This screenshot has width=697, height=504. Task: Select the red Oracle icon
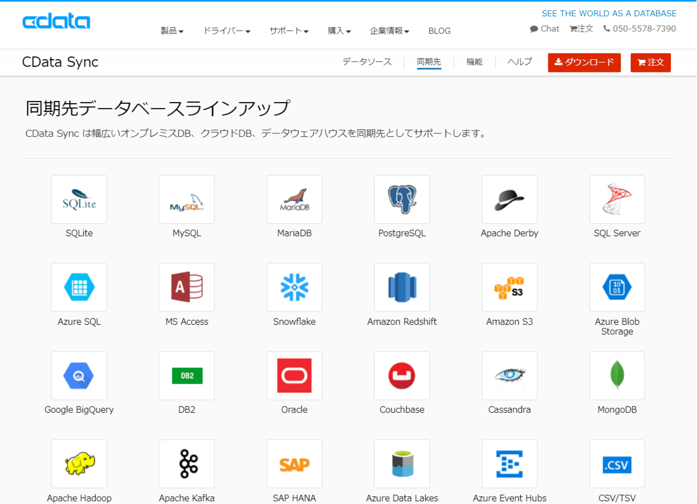[294, 376]
